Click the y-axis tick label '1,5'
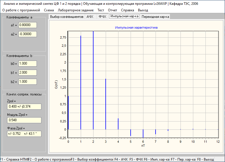Image resolution: width=225 pixels, height=162 pixels. pyautogui.click(x=64, y=79)
